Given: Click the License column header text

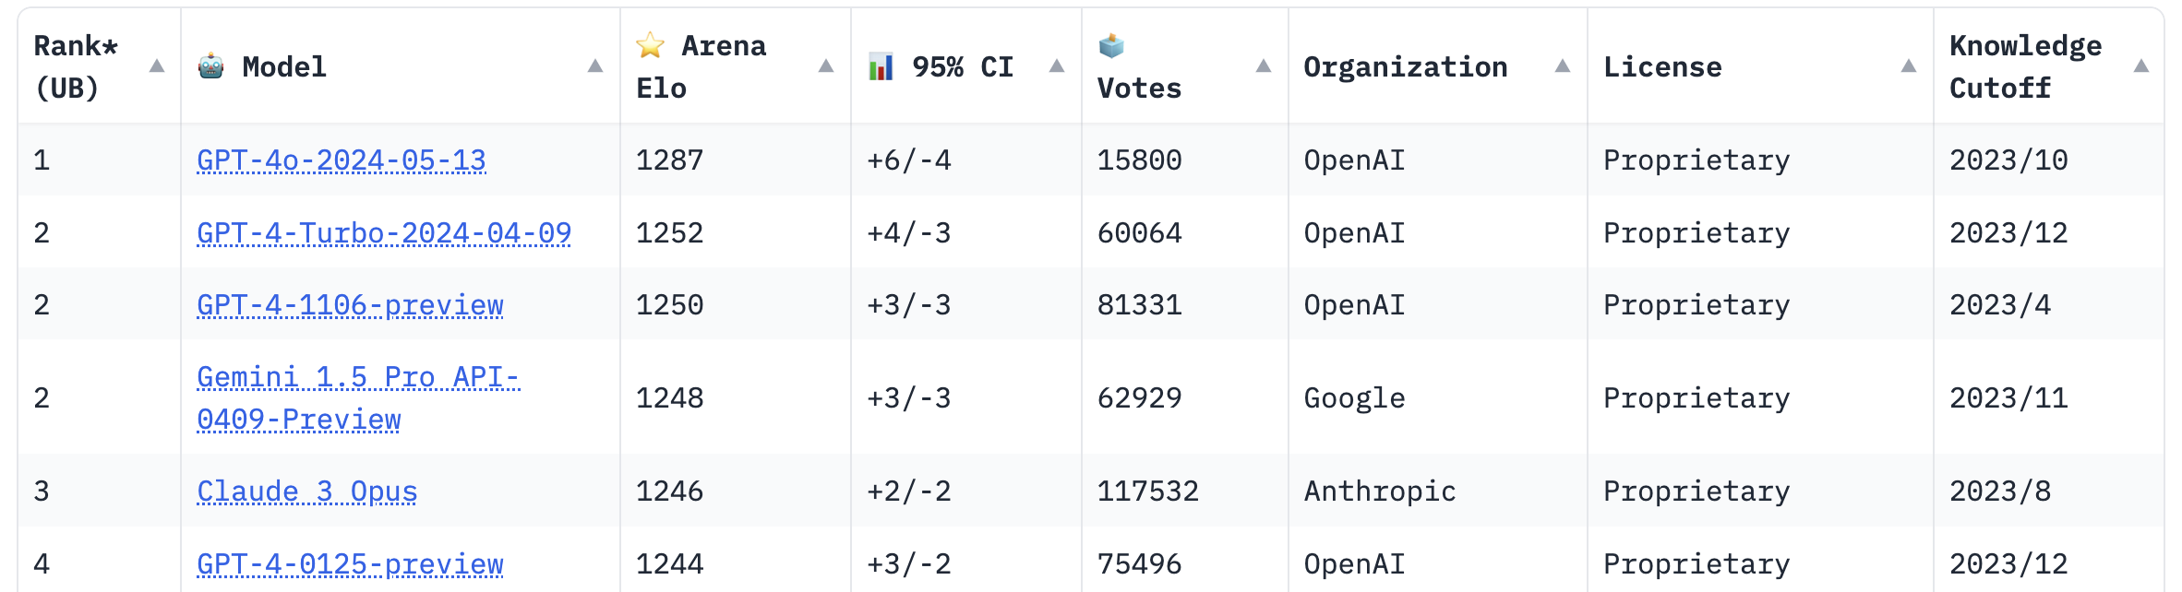Looking at the screenshot, I should pos(1662,66).
